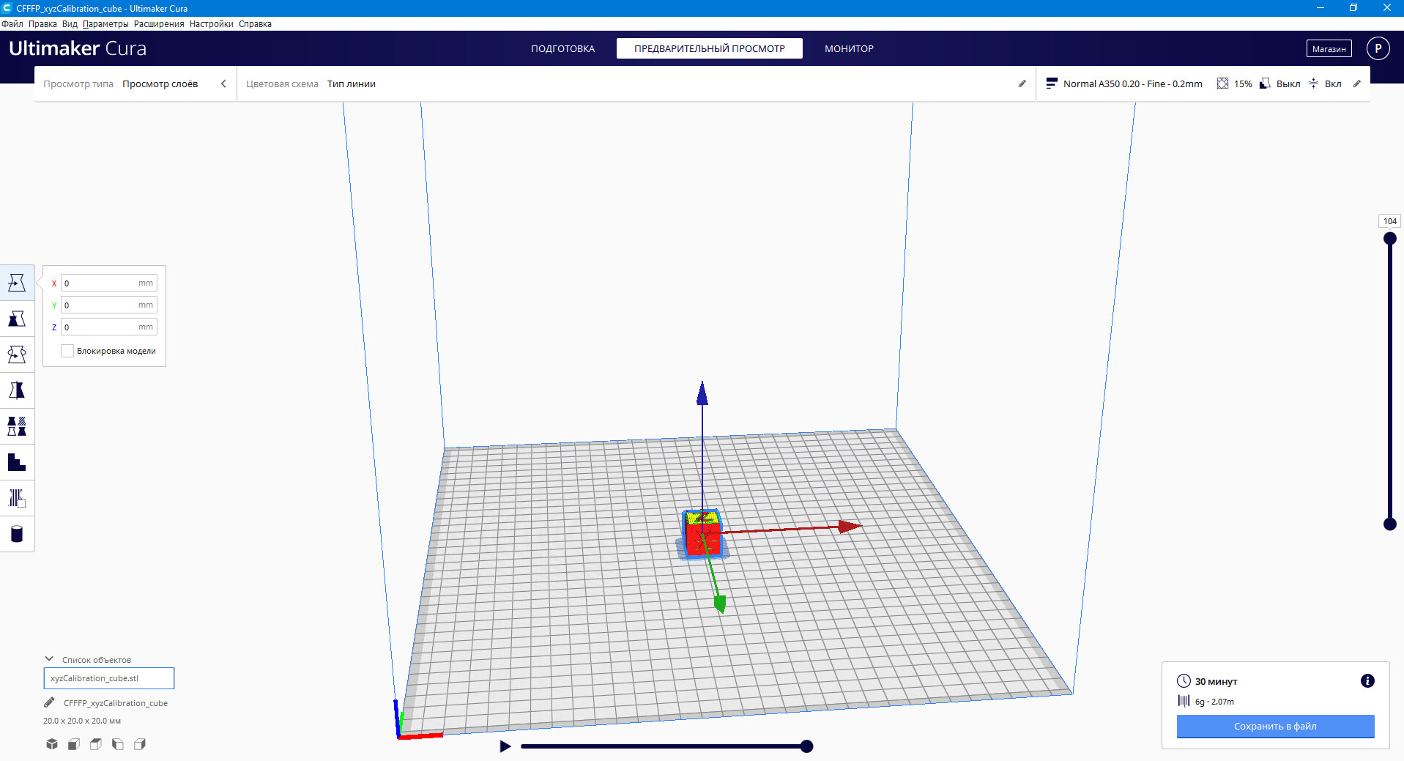Select the Move tool in the left toolbar
Image resolution: width=1404 pixels, height=761 pixels.
pos(17,283)
